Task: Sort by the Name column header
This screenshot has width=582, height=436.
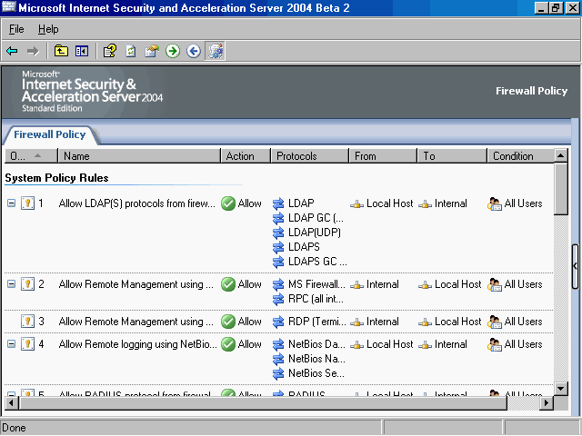Action: pos(136,156)
